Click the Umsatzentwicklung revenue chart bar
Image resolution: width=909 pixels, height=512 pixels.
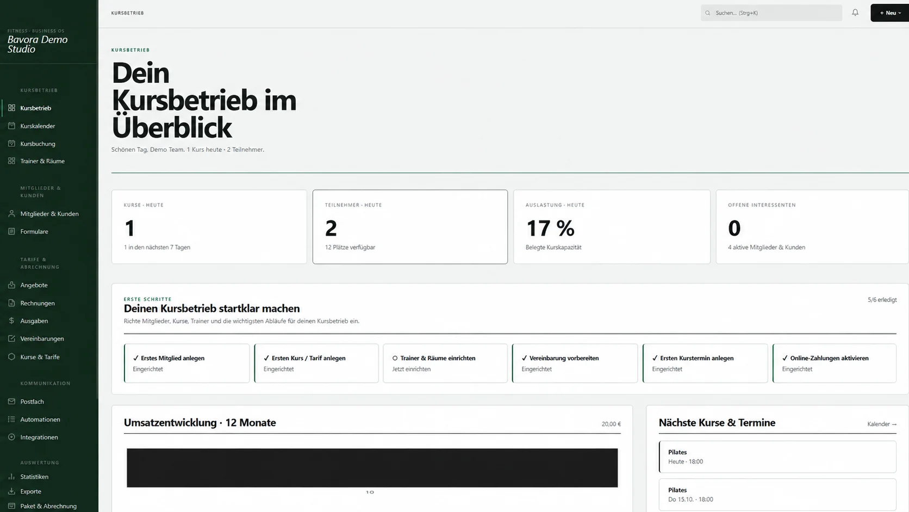(372, 468)
